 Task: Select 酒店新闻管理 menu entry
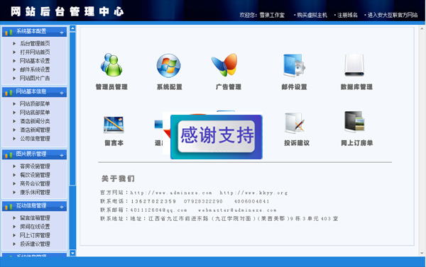click(x=35, y=130)
